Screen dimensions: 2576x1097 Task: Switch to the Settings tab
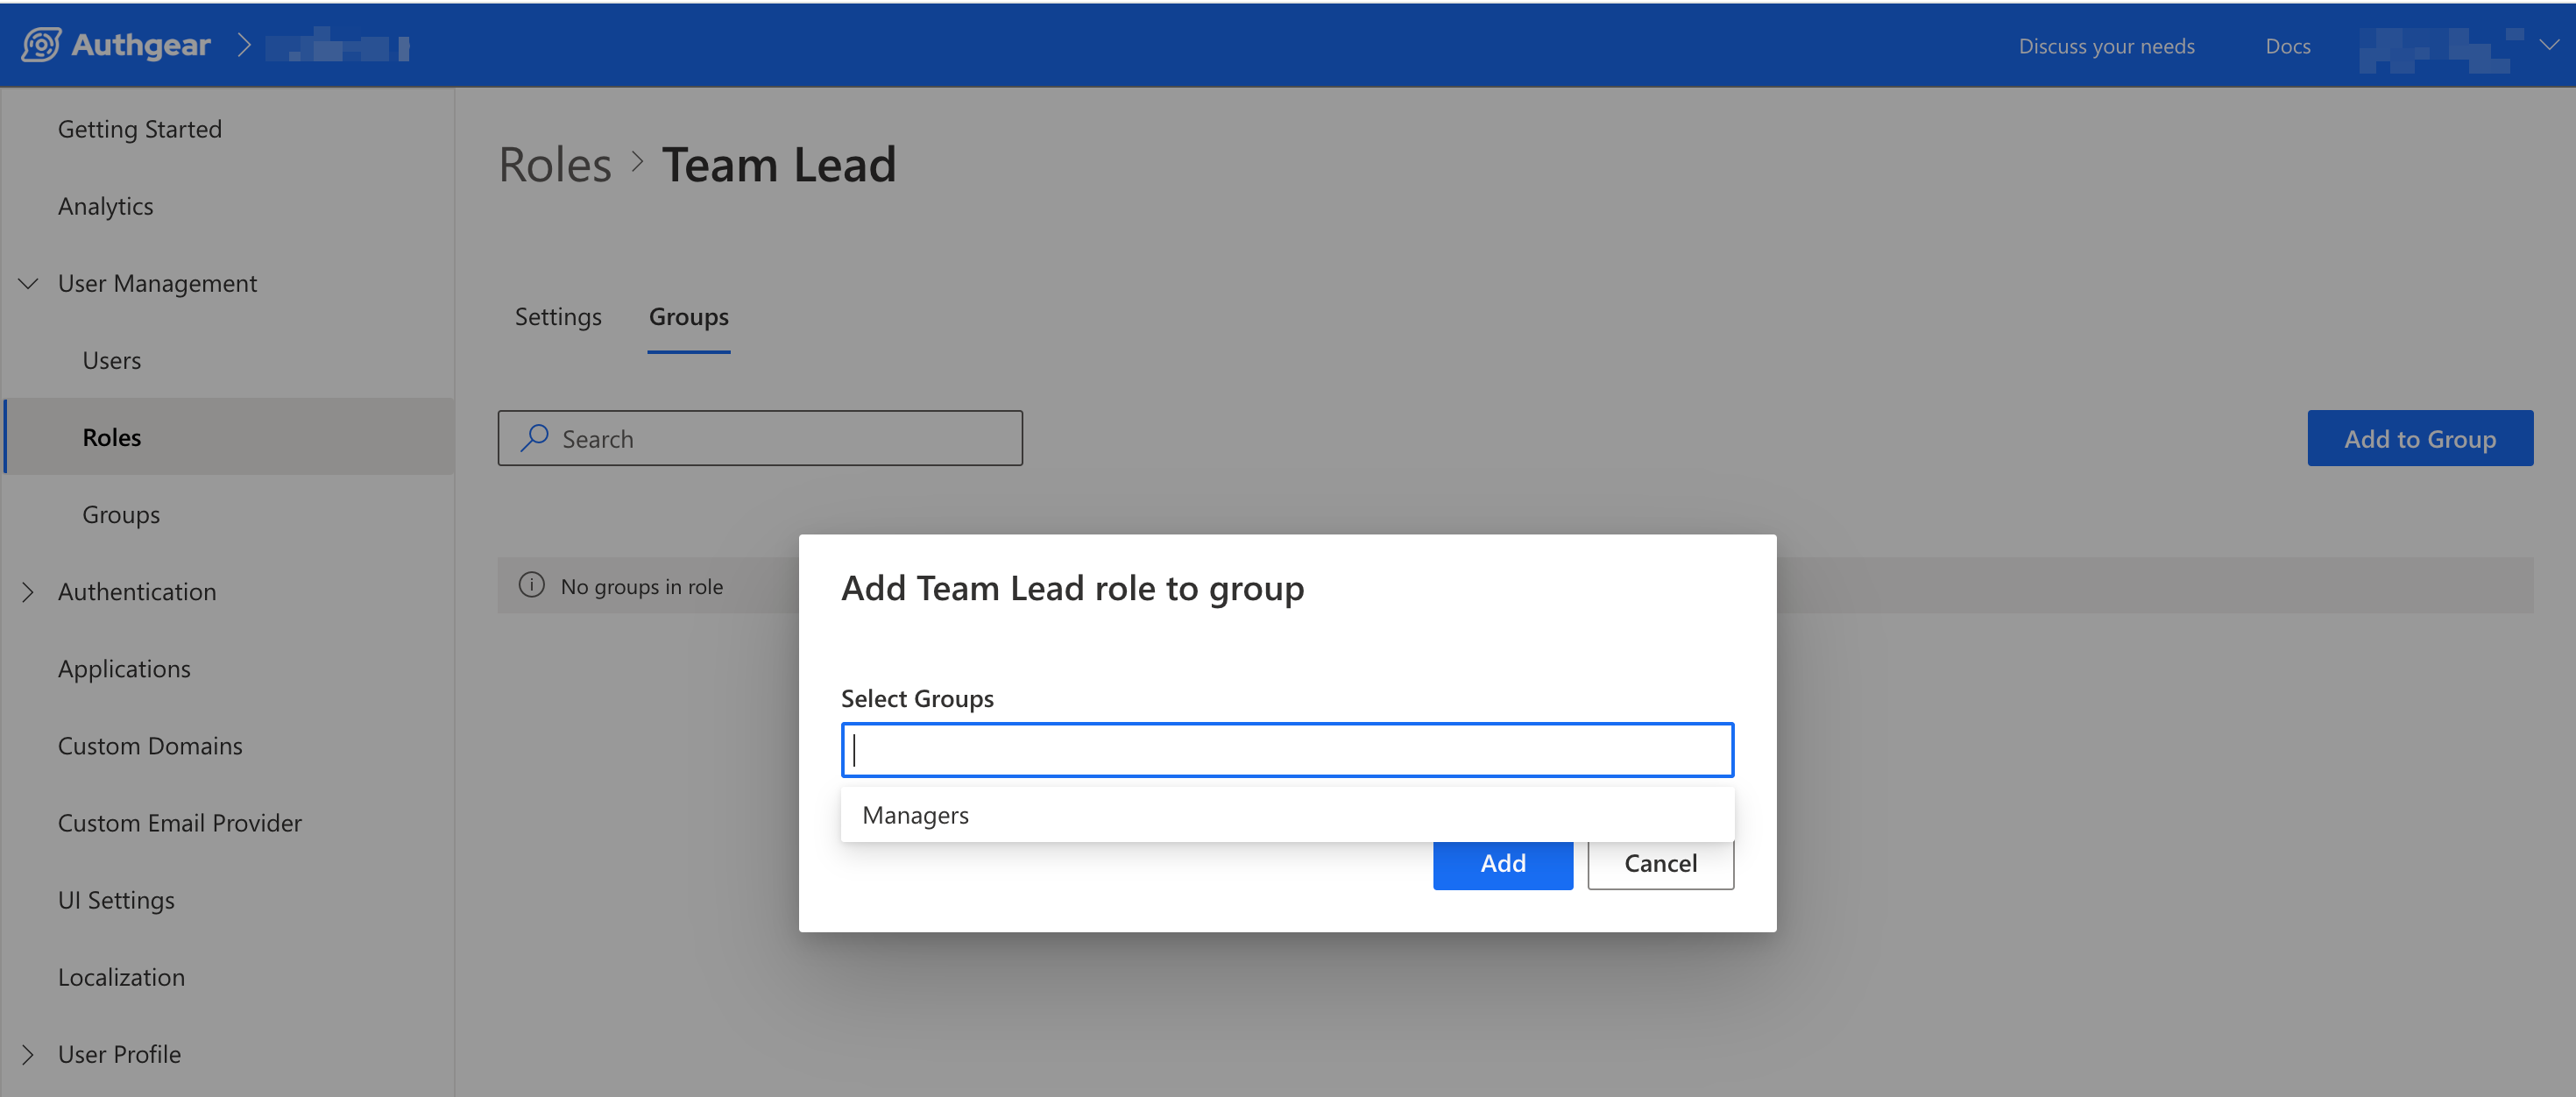coord(557,317)
